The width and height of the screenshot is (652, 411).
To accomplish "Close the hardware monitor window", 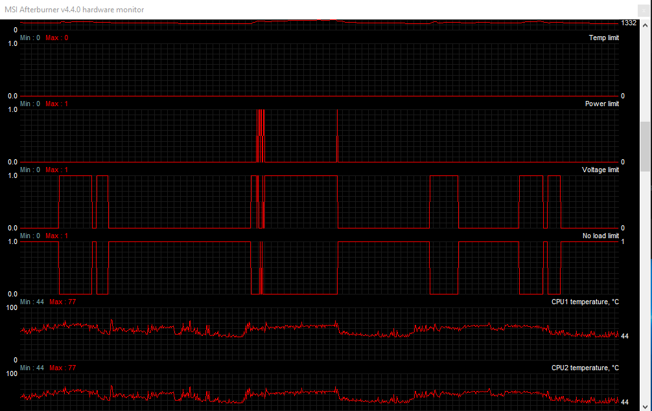I will pyautogui.click(x=644, y=10).
